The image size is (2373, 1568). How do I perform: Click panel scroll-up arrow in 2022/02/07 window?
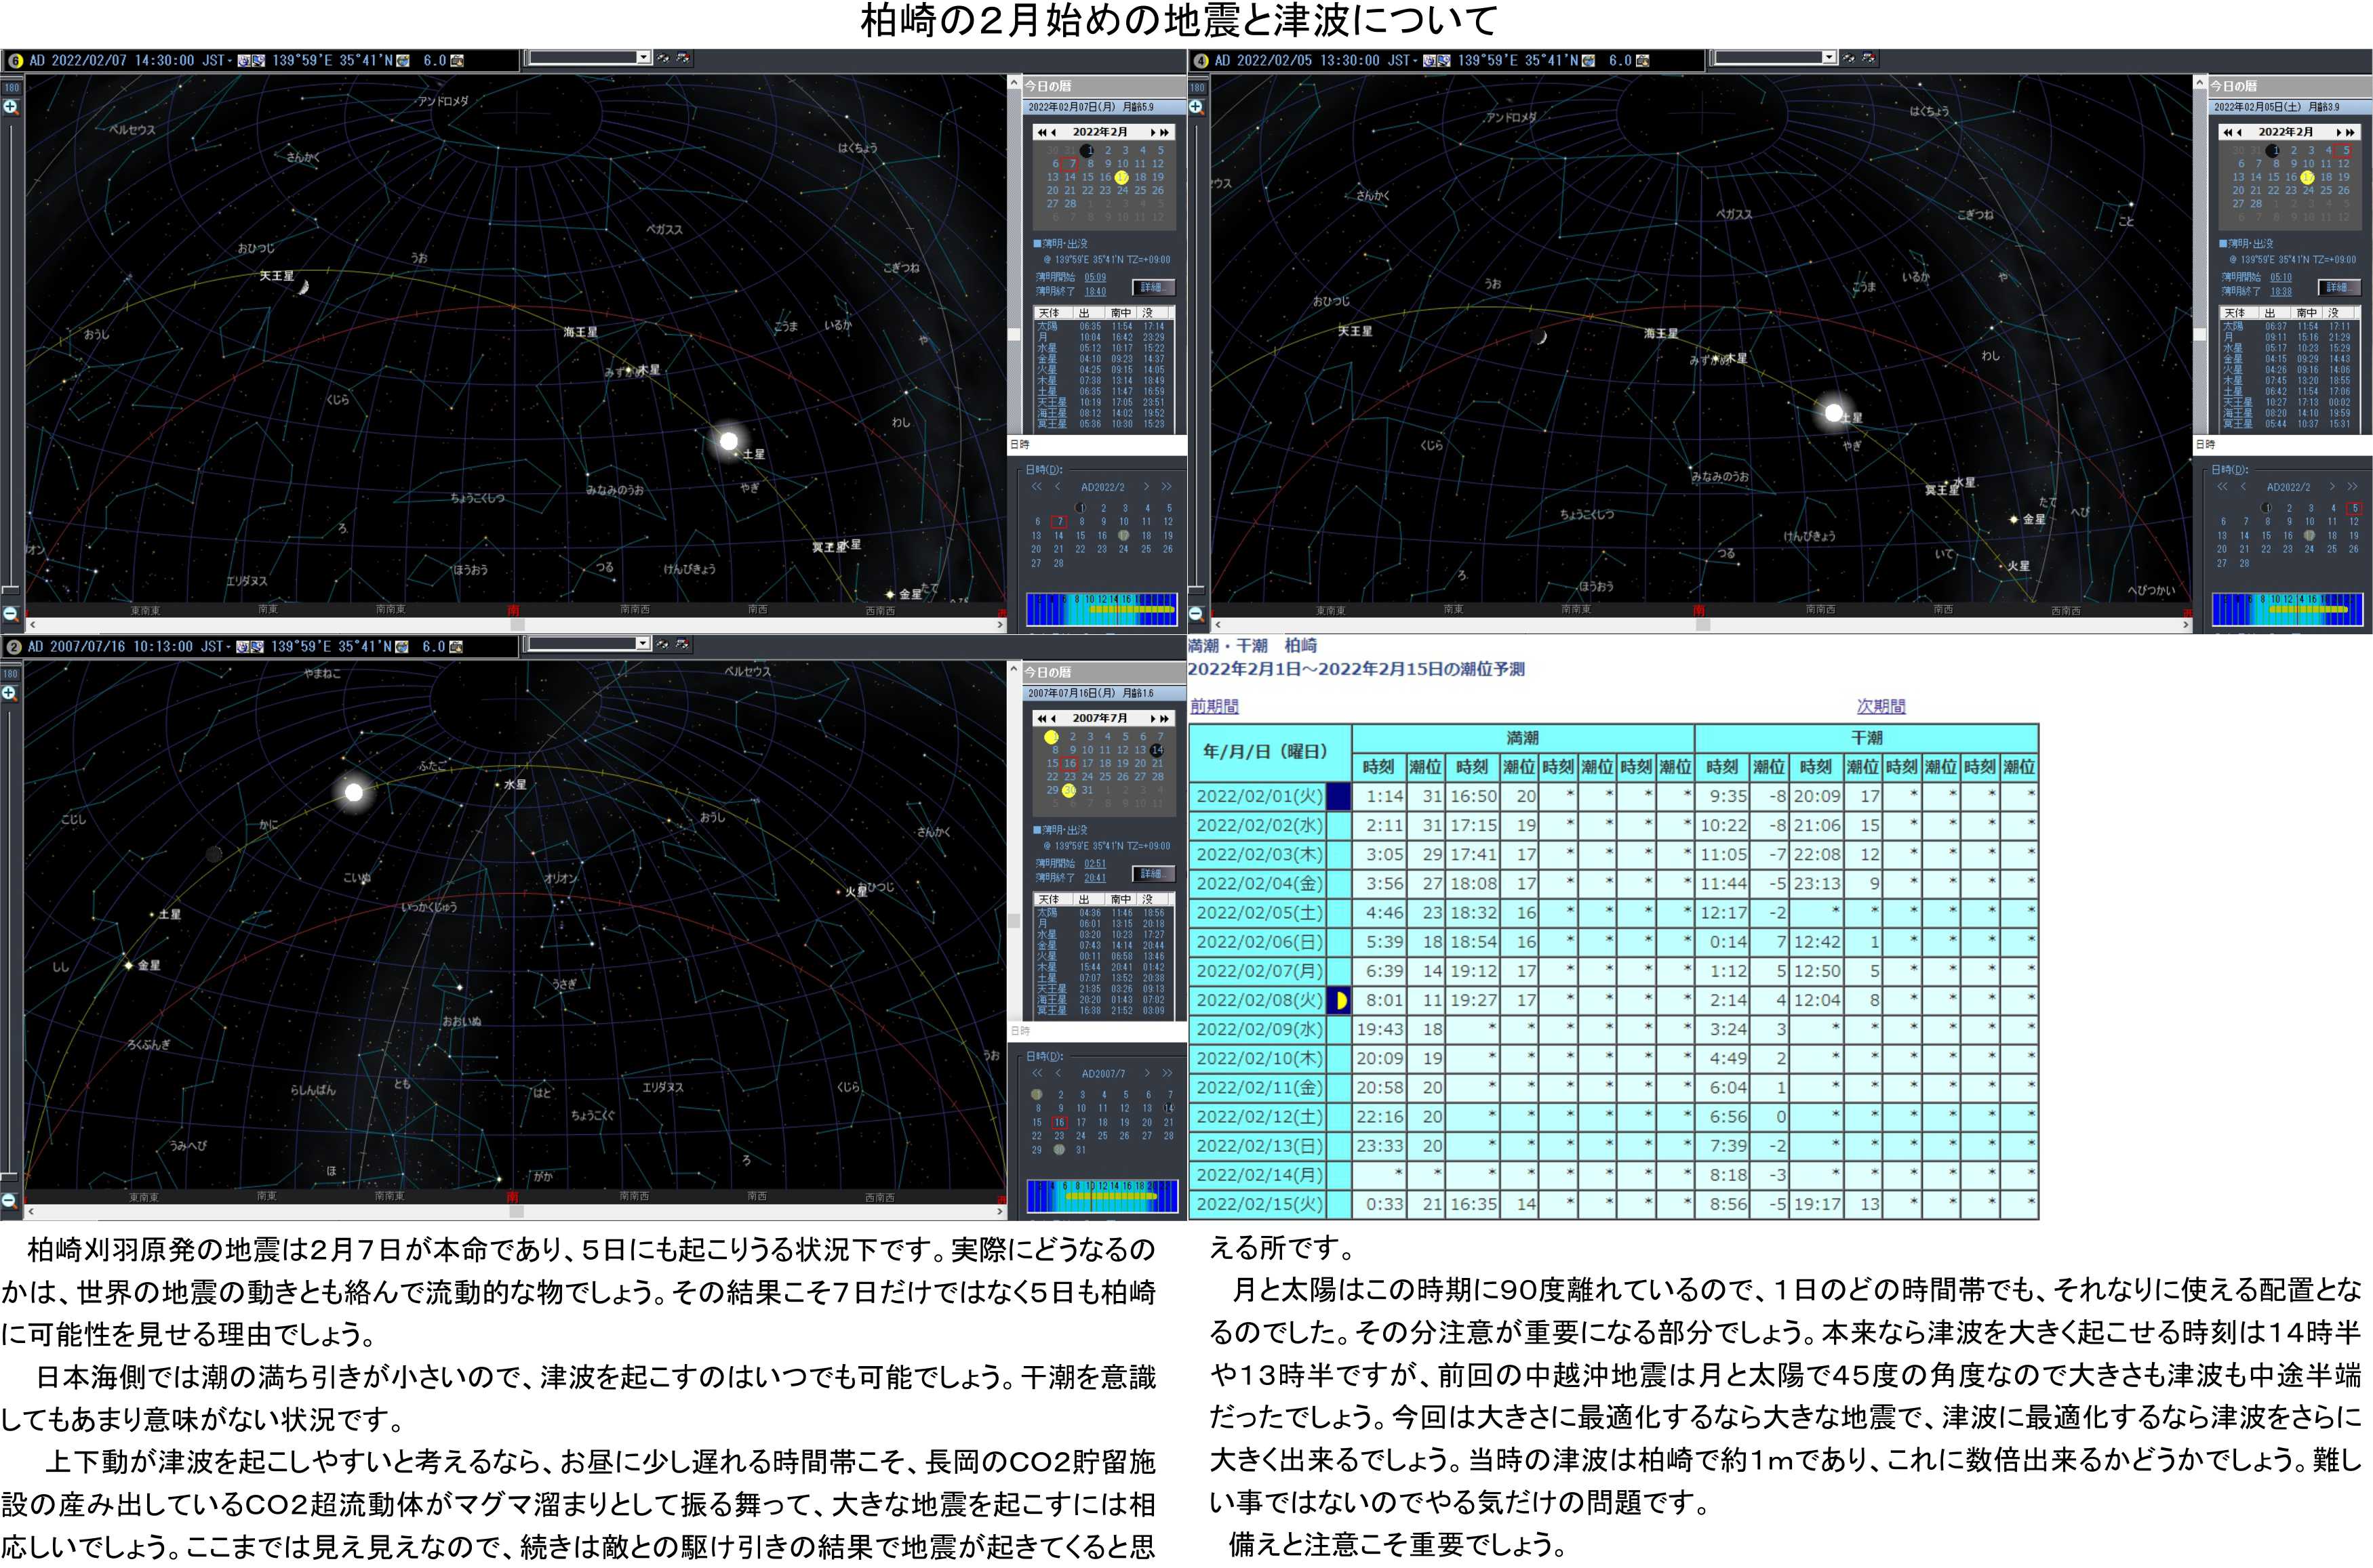(x=1014, y=84)
